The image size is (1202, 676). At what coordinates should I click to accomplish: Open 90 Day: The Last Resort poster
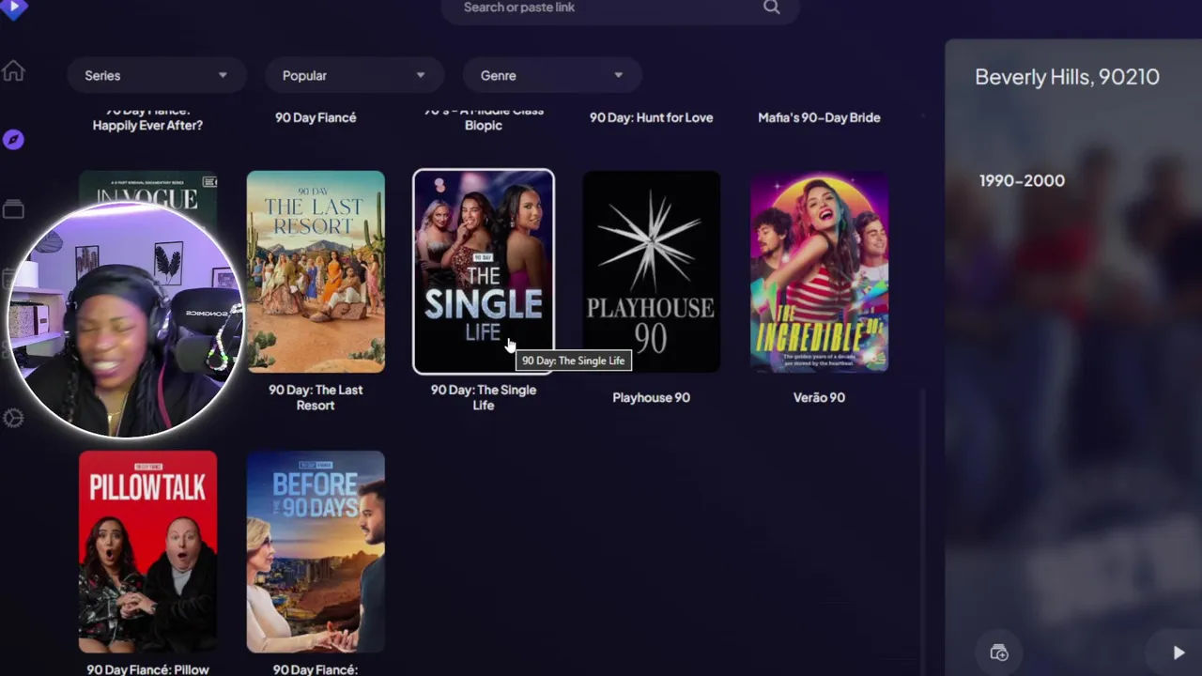(316, 271)
